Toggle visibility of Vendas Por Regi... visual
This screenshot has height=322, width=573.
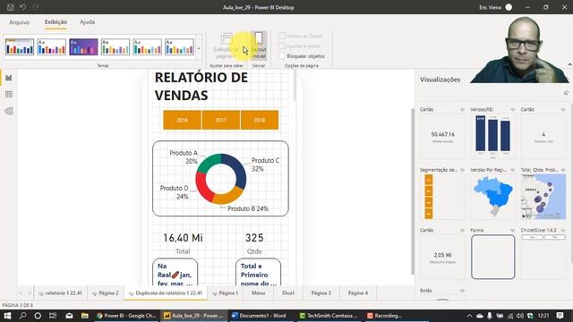(x=512, y=170)
